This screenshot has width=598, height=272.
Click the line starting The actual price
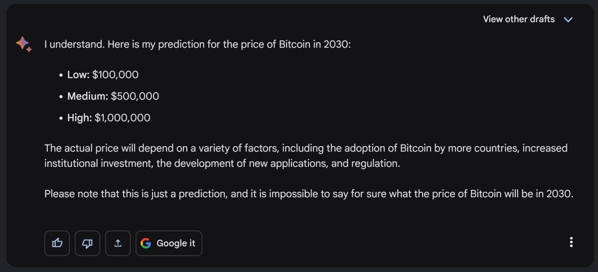(306, 148)
